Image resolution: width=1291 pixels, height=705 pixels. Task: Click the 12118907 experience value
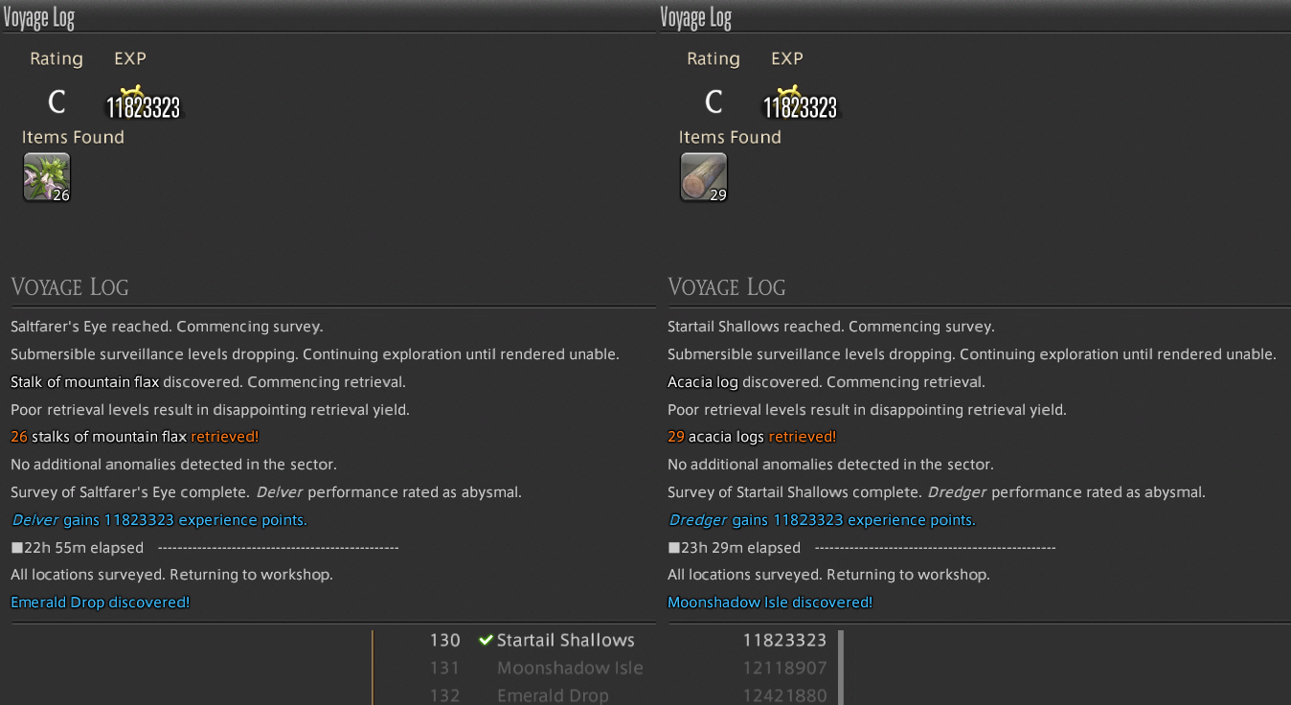pos(784,668)
